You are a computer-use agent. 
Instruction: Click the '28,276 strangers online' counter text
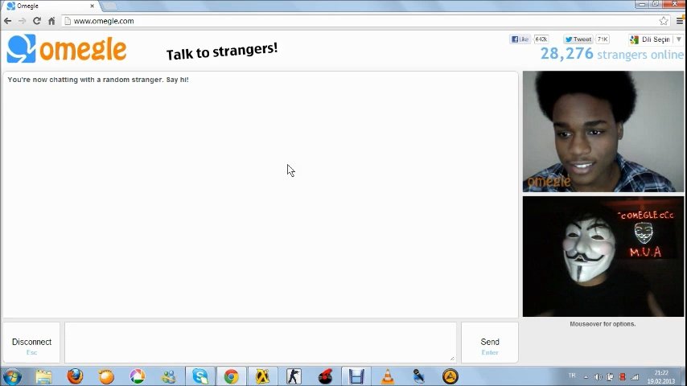[611, 54]
